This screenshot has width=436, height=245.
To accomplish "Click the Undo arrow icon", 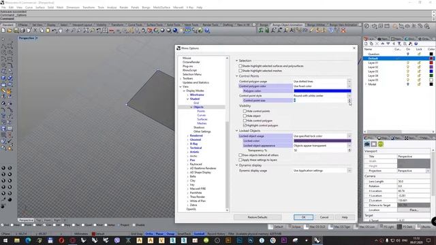I will point(54,30).
